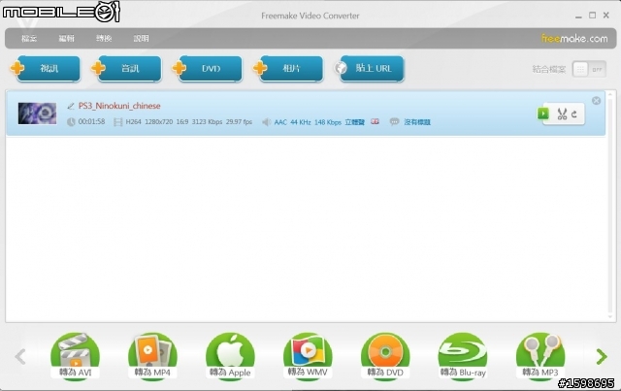Choose the 轉為 DVD conversion icon
The width and height of the screenshot is (621, 391).
(x=385, y=356)
